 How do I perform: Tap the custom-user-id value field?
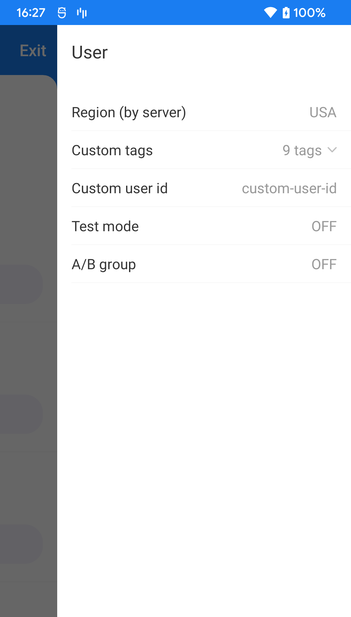tap(289, 188)
